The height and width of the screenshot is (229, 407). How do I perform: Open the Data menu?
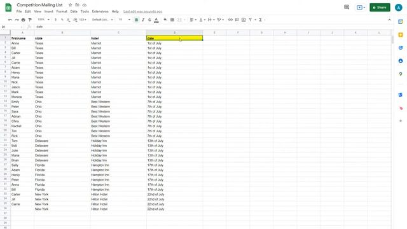pos(74,11)
